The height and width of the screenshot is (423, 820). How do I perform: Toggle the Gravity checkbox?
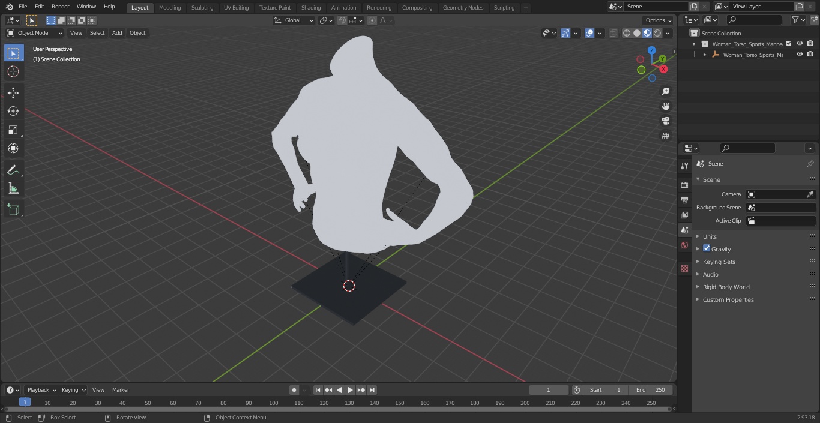707,248
